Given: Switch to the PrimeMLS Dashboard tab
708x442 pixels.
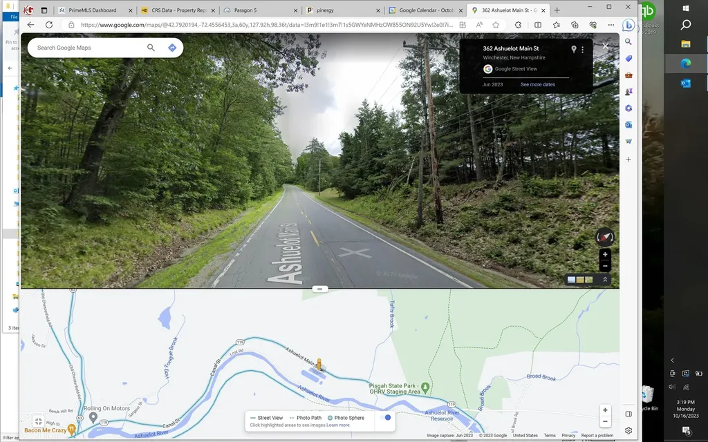Looking at the screenshot, I should pyautogui.click(x=92, y=10).
